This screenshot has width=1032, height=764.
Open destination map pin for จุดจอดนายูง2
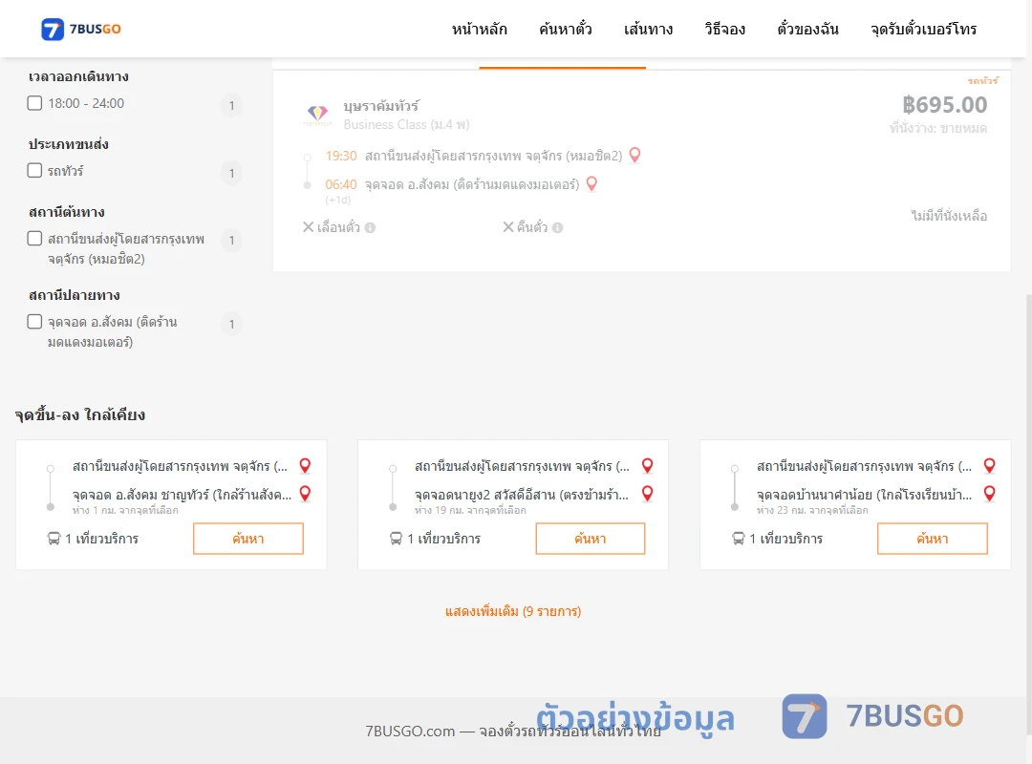coord(648,494)
